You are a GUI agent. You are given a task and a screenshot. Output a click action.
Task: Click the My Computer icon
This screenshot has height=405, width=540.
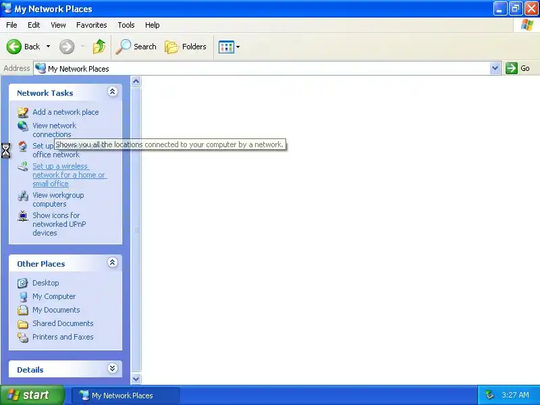coord(23,296)
